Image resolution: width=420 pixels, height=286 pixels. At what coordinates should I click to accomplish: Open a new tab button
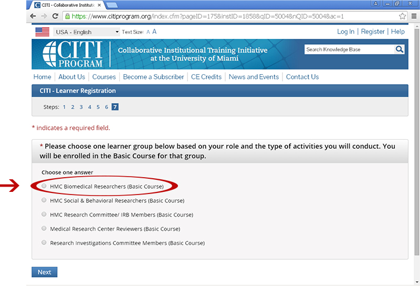point(112,5)
